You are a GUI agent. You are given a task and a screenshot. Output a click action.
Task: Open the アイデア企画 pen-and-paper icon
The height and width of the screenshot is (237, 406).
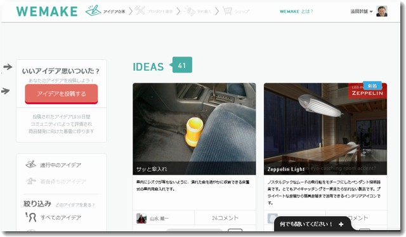point(93,11)
